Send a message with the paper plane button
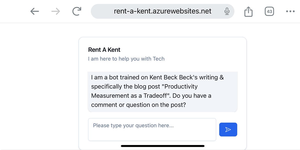Viewport: 300px width, 150px height. (x=228, y=129)
